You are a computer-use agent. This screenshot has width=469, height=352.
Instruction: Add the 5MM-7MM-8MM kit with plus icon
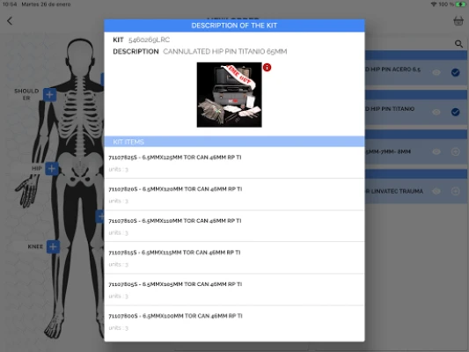(455, 151)
